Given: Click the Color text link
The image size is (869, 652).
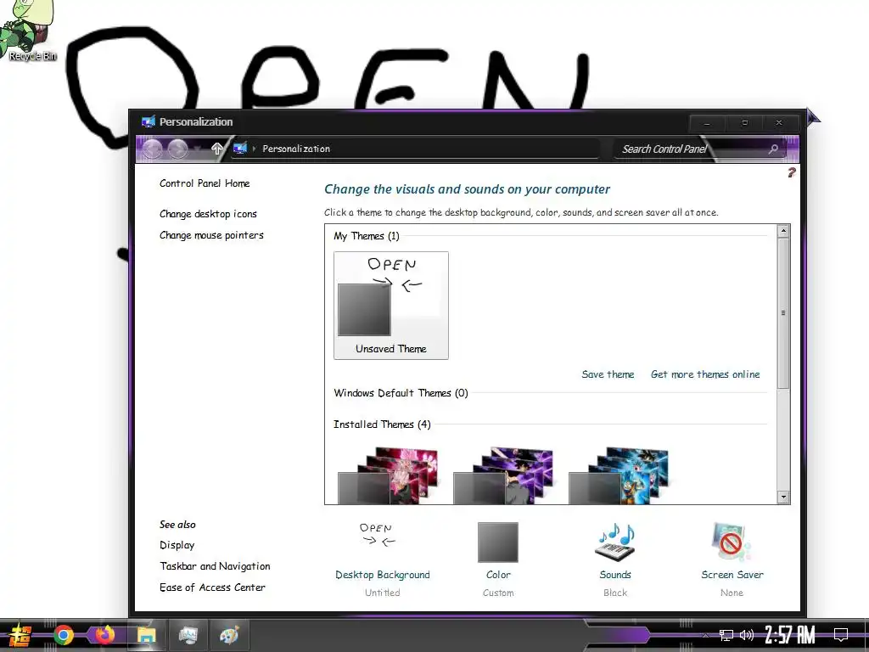Looking at the screenshot, I should pos(498,575).
